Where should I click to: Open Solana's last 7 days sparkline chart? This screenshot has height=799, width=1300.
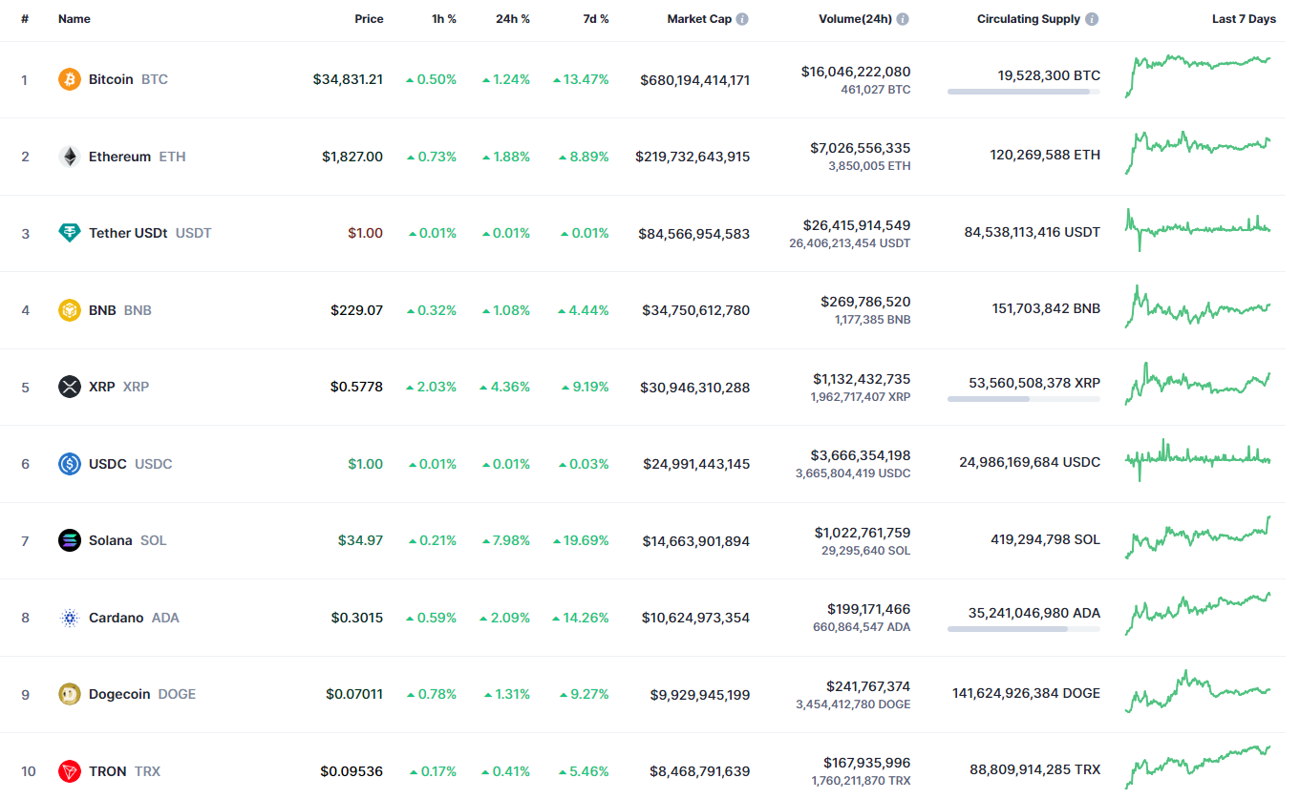click(x=1198, y=538)
